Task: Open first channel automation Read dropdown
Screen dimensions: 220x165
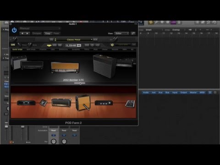Action: (54, 130)
